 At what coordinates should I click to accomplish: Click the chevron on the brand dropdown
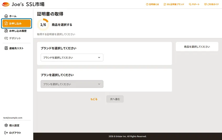99,58
